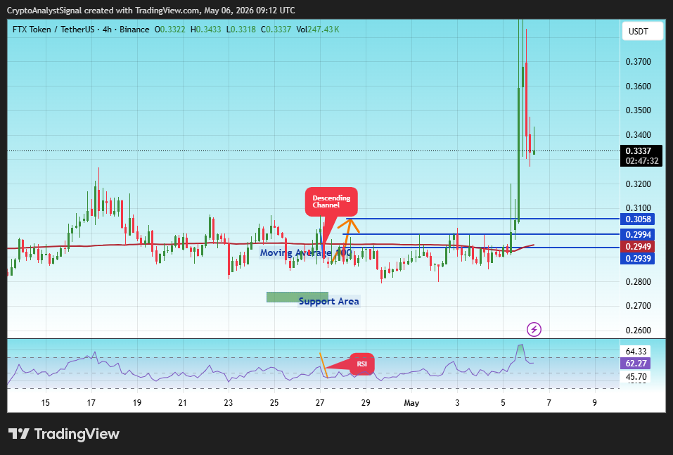This screenshot has height=455, width=673.
Task: Click the Support Area text label
Action: (x=329, y=301)
